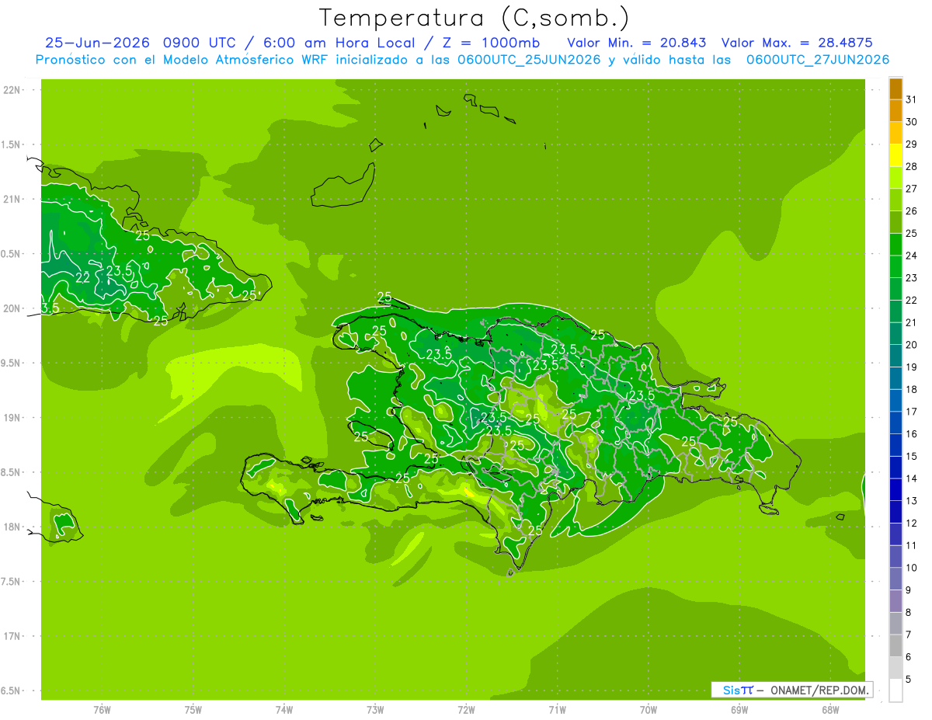Click the '22' contour label over eastern Cuba
The width and height of the screenshot is (932, 720).
click(82, 277)
